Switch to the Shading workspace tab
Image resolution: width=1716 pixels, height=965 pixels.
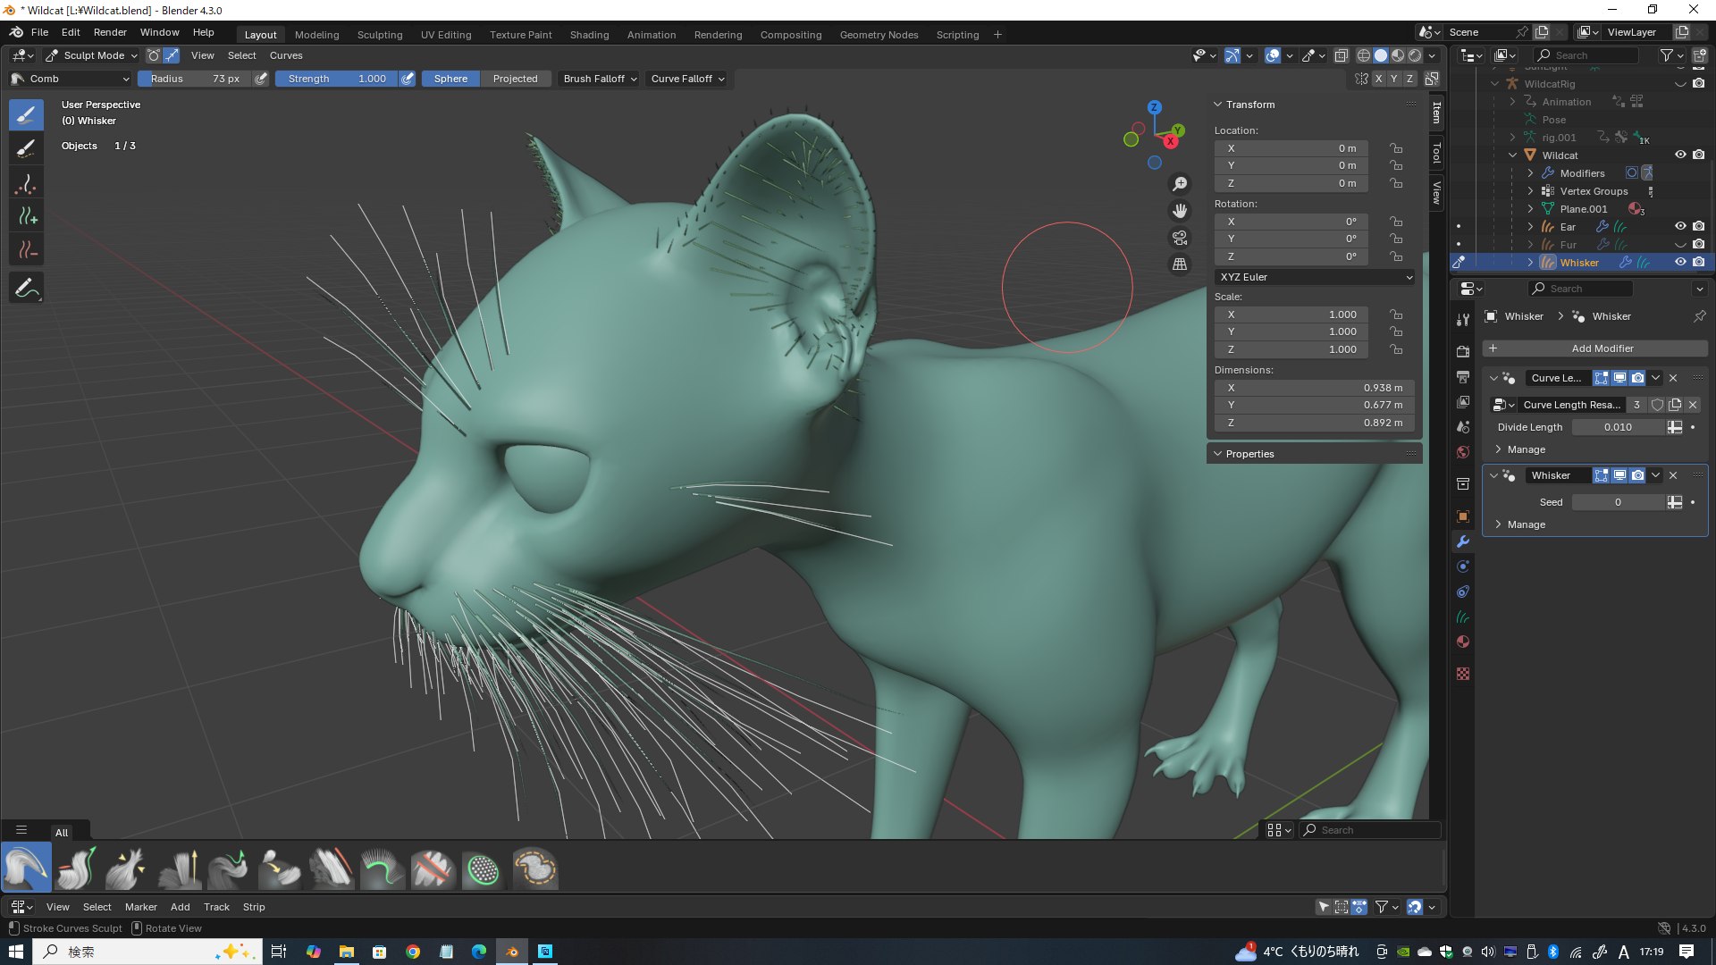click(589, 35)
